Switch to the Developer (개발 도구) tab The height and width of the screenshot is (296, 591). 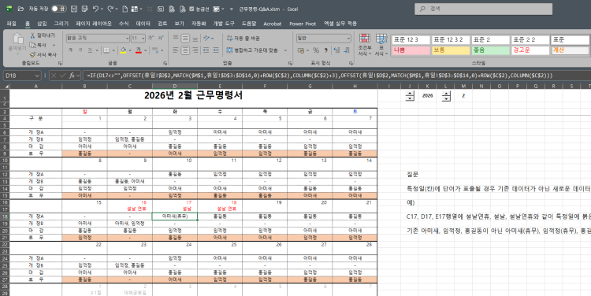coord(224,24)
